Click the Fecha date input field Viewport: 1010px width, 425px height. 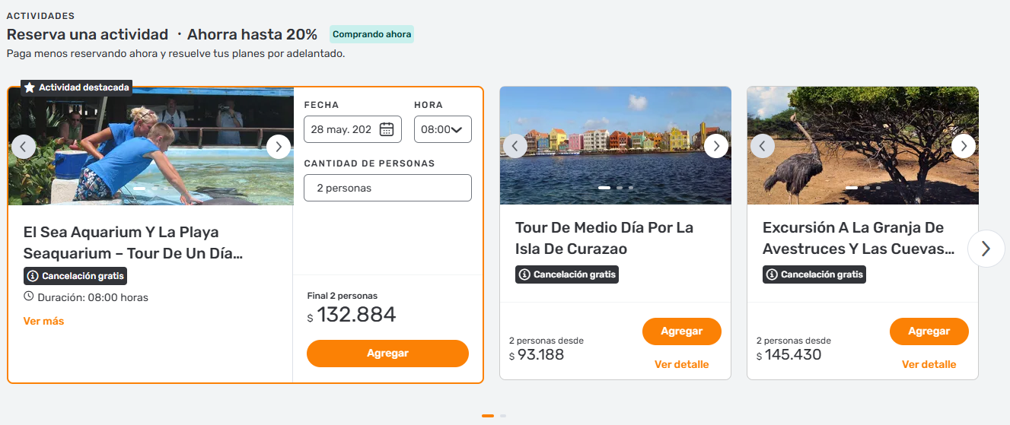tap(341, 129)
